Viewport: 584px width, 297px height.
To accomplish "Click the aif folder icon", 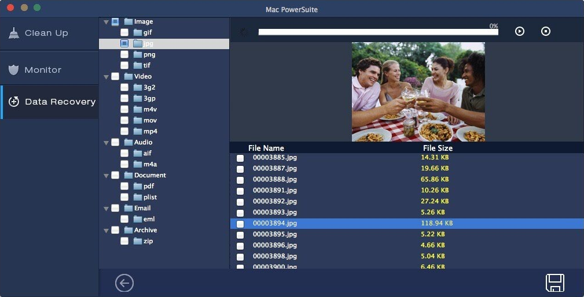I will click(138, 153).
